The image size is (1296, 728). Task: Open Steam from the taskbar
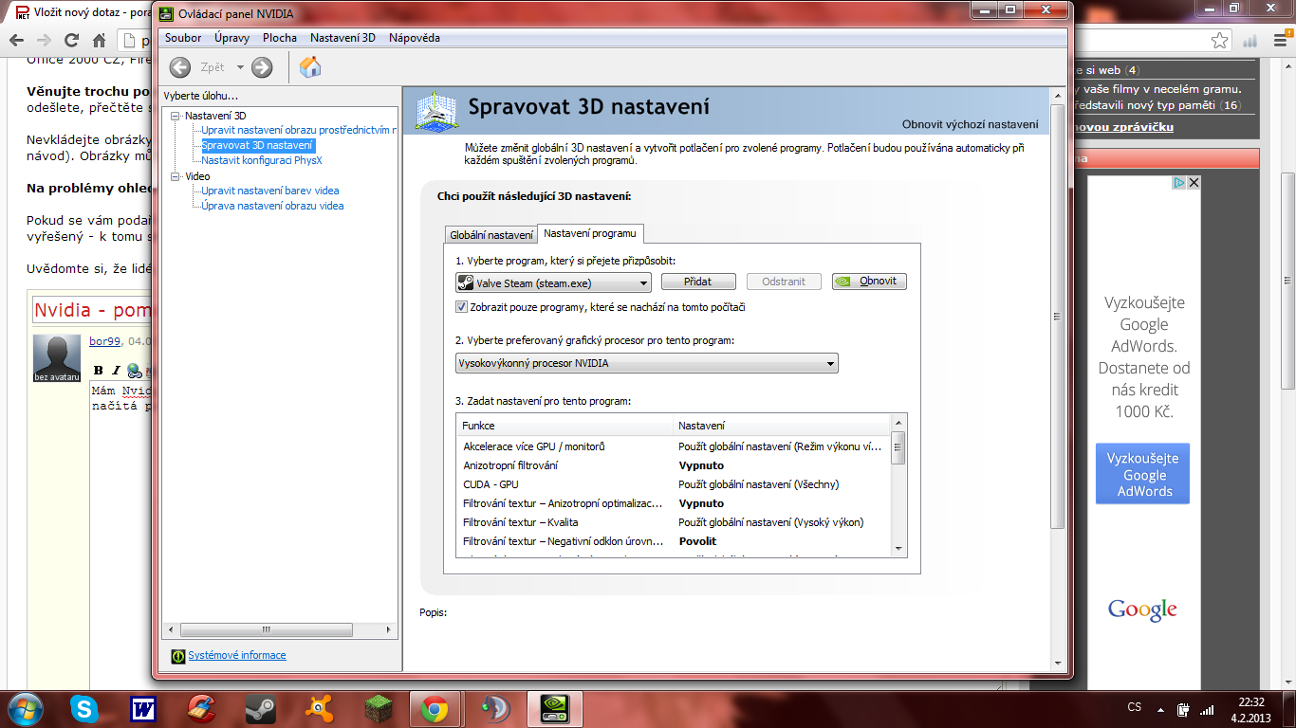(260, 709)
